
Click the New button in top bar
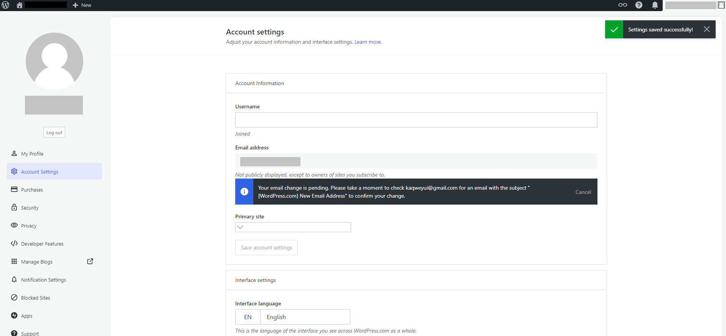point(82,5)
